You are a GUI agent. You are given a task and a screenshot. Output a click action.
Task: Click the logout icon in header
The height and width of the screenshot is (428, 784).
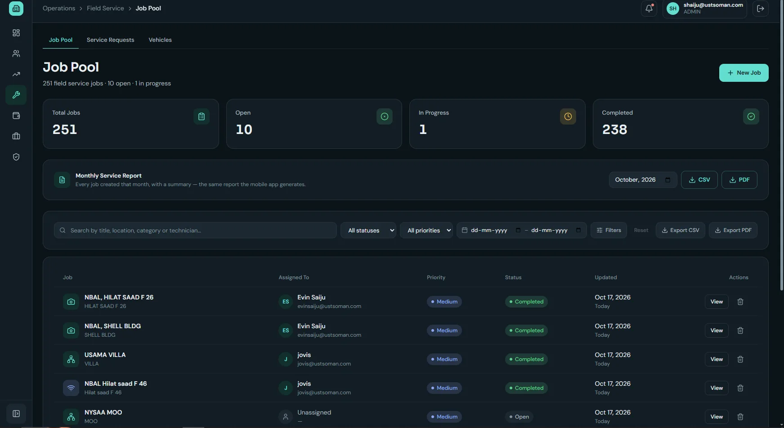(x=761, y=8)
